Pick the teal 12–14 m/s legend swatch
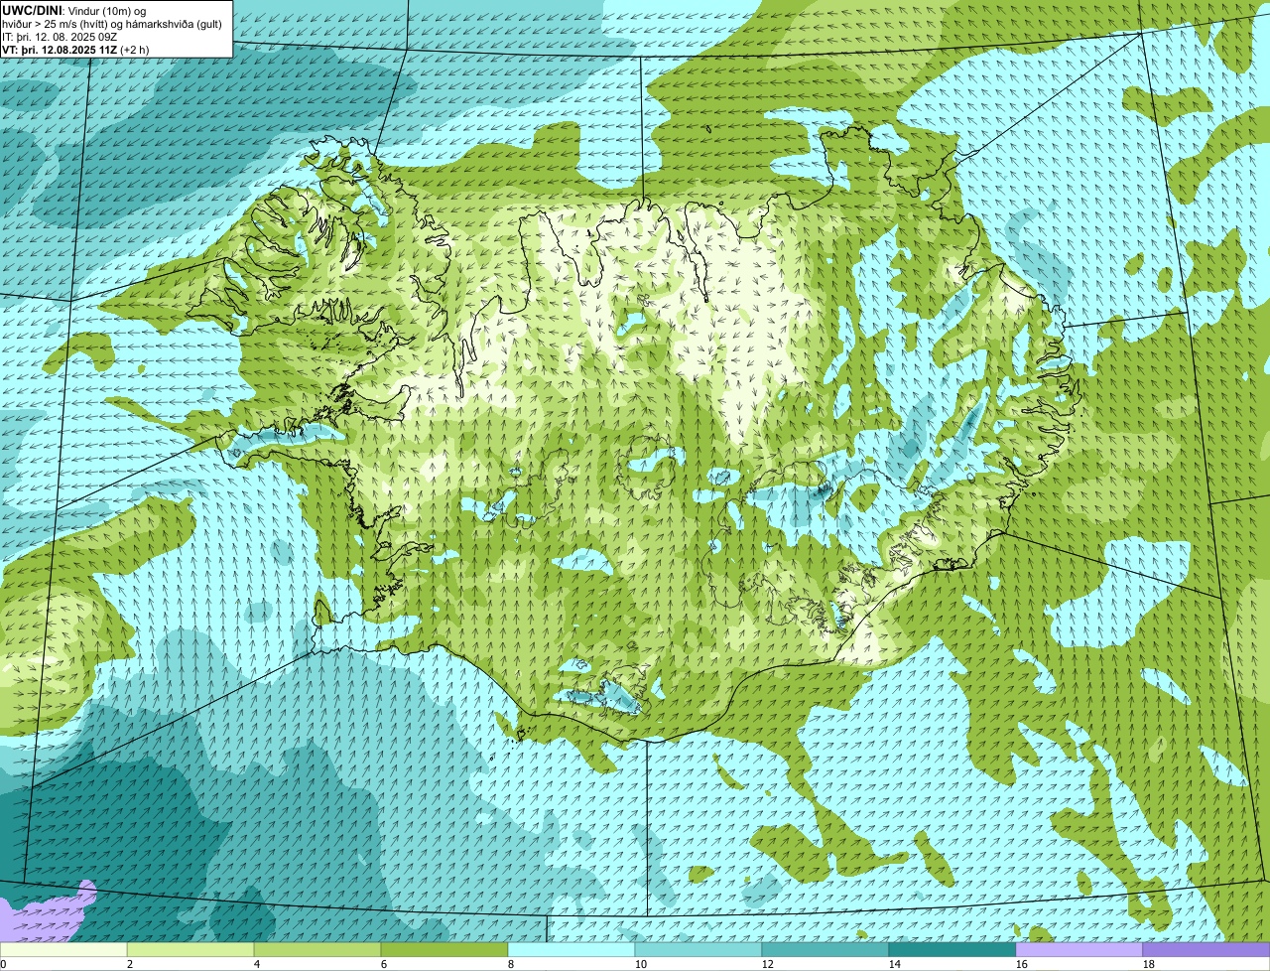Viewport: 1270px width, 971px height. (825, 950)
